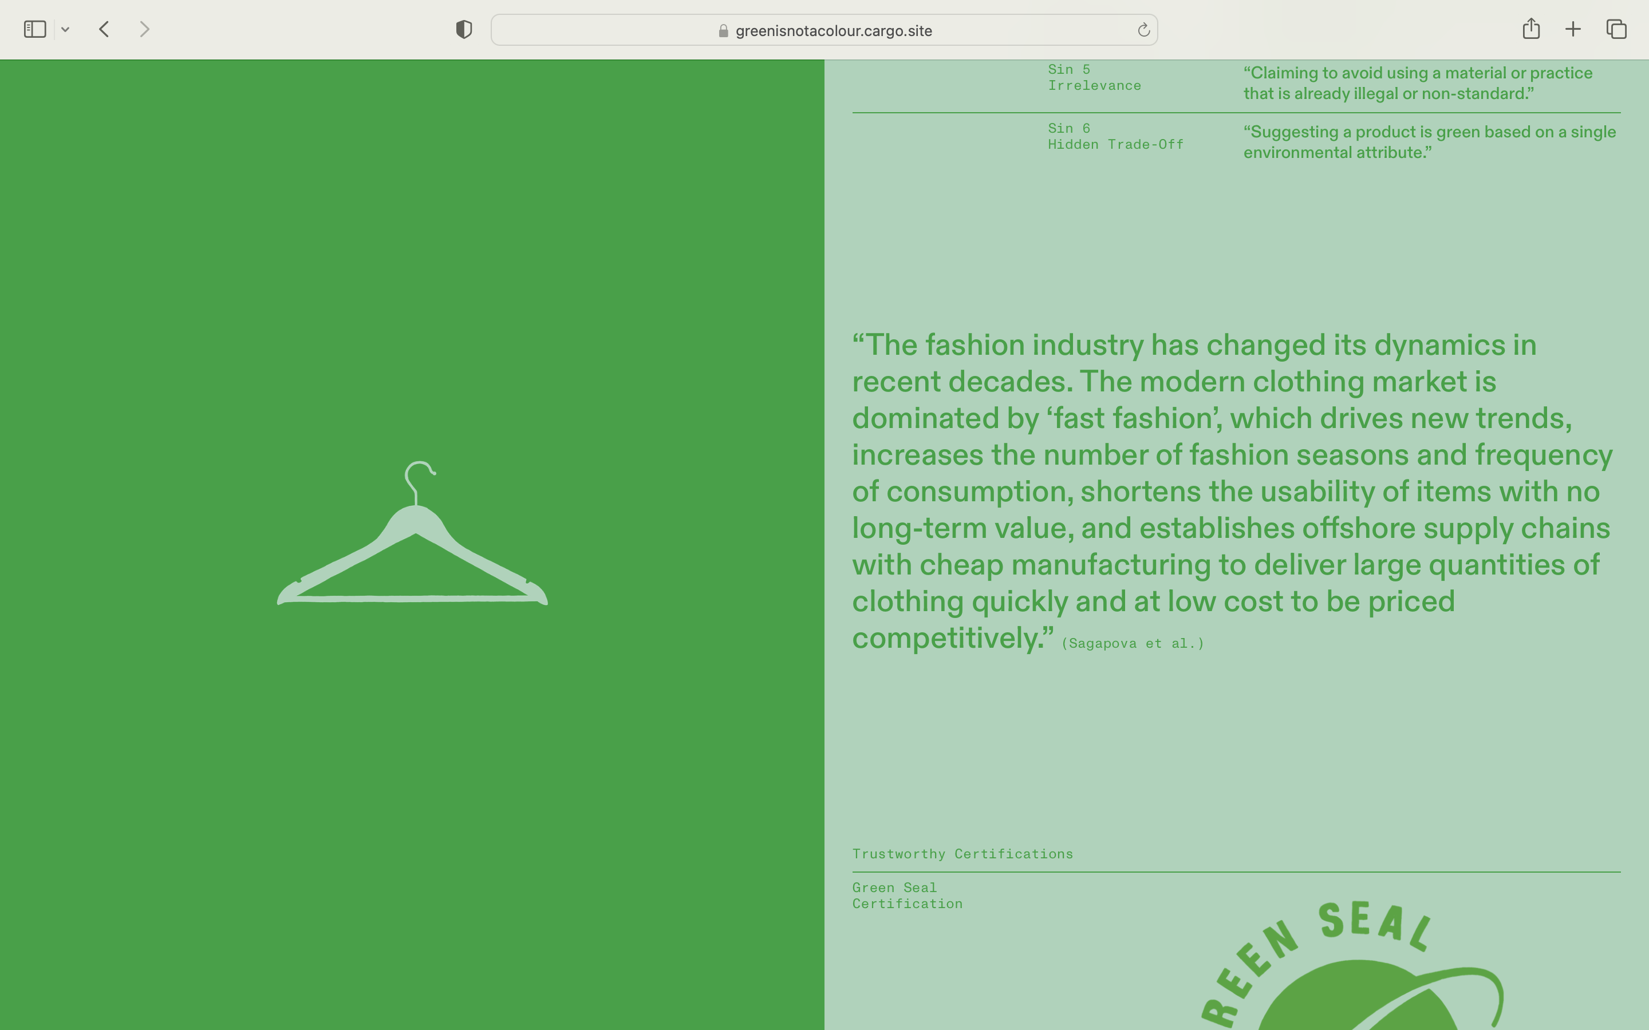Image resolution: width=1649 pixels, height=1030 pixels.
Task: Click the address bar showing greenisnotacolour.cargo.site
Action: pyautogui.click(x=824, y=30)
